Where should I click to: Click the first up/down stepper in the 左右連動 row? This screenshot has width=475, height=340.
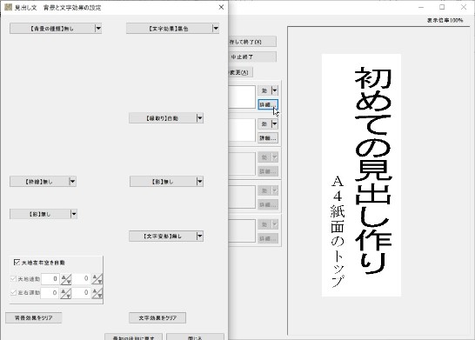pyautogui.click(x=66, y=293)
